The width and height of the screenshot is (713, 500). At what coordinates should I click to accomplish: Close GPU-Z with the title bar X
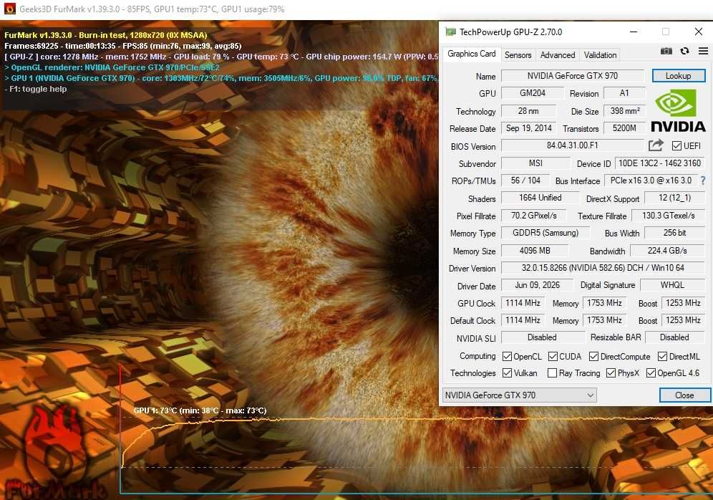click(x=699, y=32)
